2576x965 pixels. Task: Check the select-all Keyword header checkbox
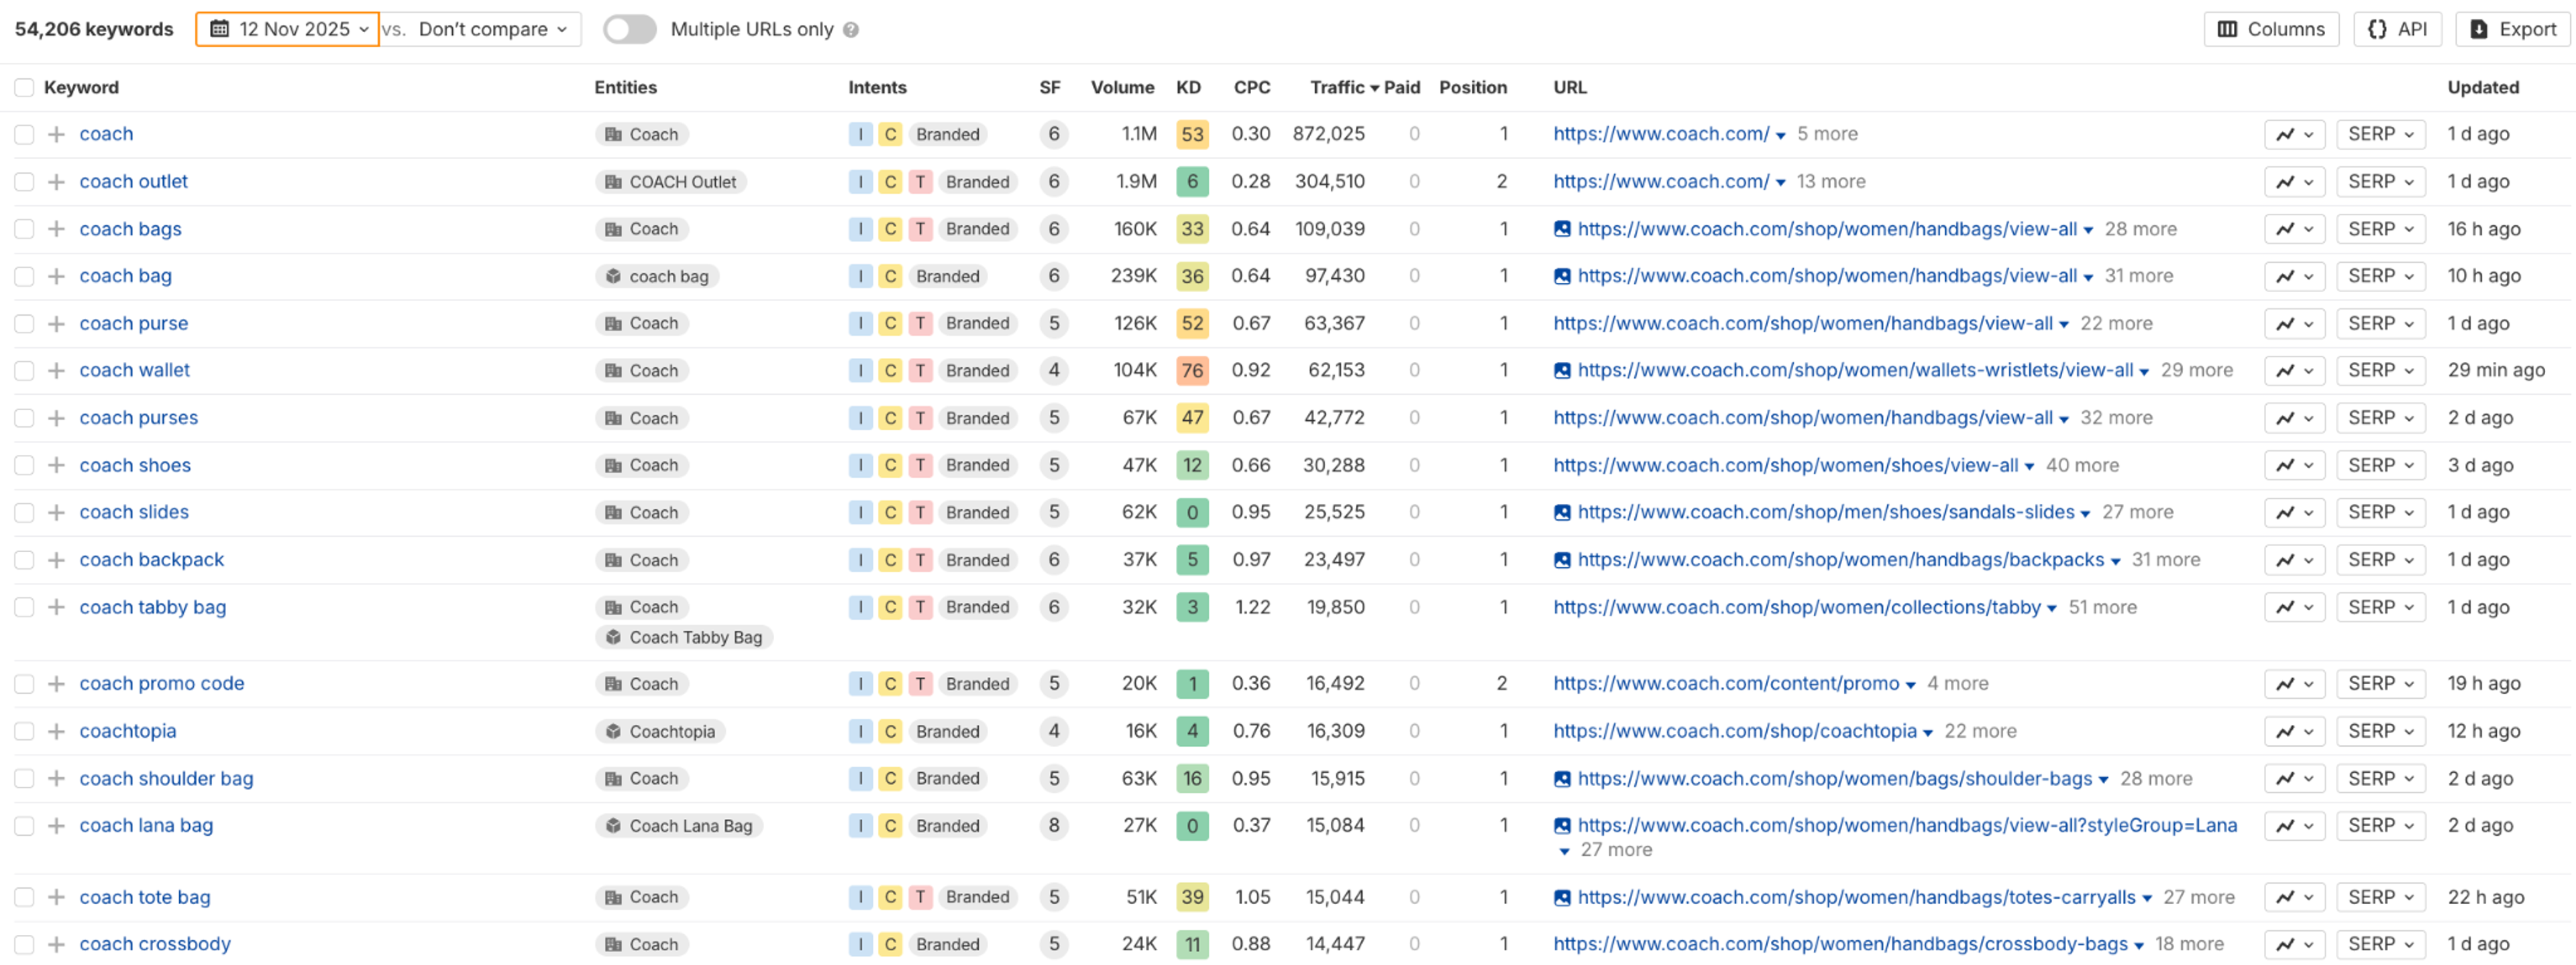[x=24, y=88]
